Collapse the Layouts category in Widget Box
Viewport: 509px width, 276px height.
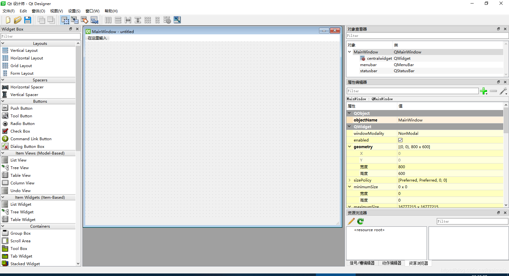3,43
